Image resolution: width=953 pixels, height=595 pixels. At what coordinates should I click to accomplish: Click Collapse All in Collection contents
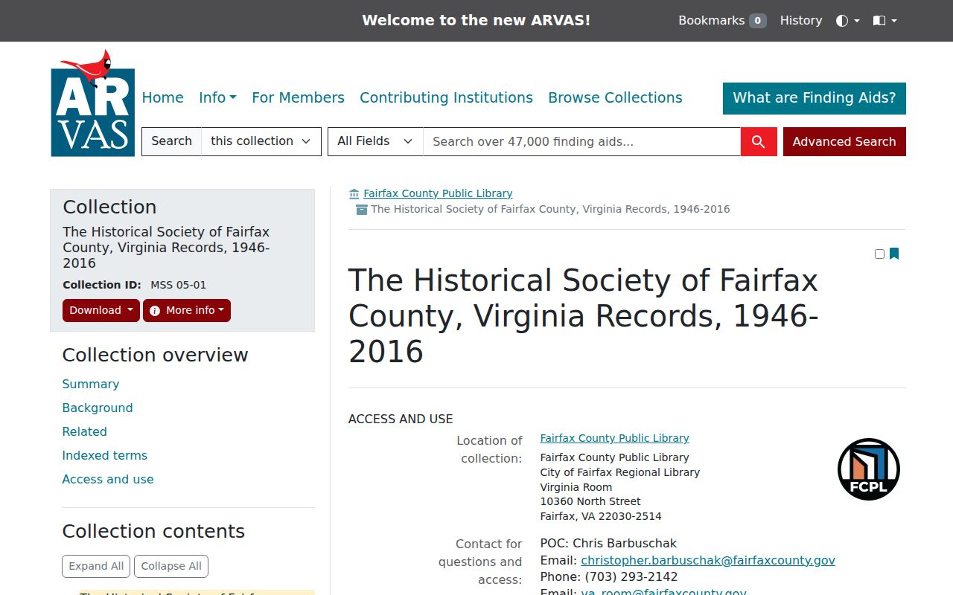coord(171,566)
